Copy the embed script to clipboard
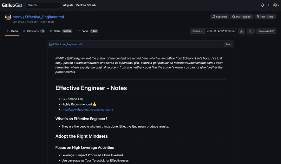The height and width of the screenshot is (164, 281). click(x=242, y=31)
